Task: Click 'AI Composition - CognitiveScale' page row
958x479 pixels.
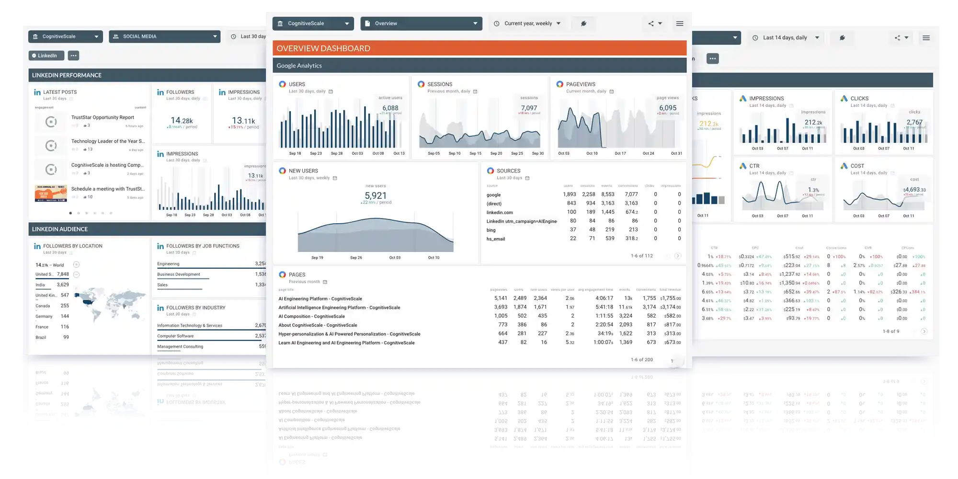Action: (x=479, y=317)
